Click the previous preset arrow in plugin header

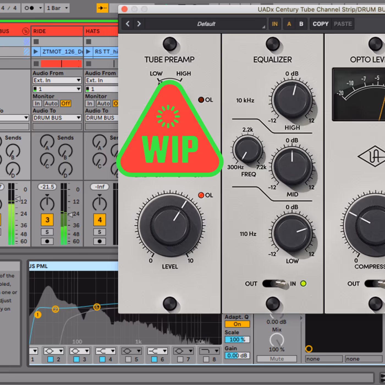(128, 24)
